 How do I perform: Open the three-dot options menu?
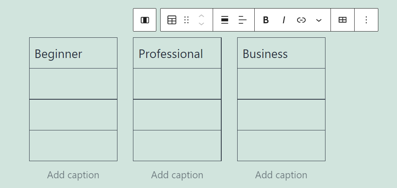(366, 20)
